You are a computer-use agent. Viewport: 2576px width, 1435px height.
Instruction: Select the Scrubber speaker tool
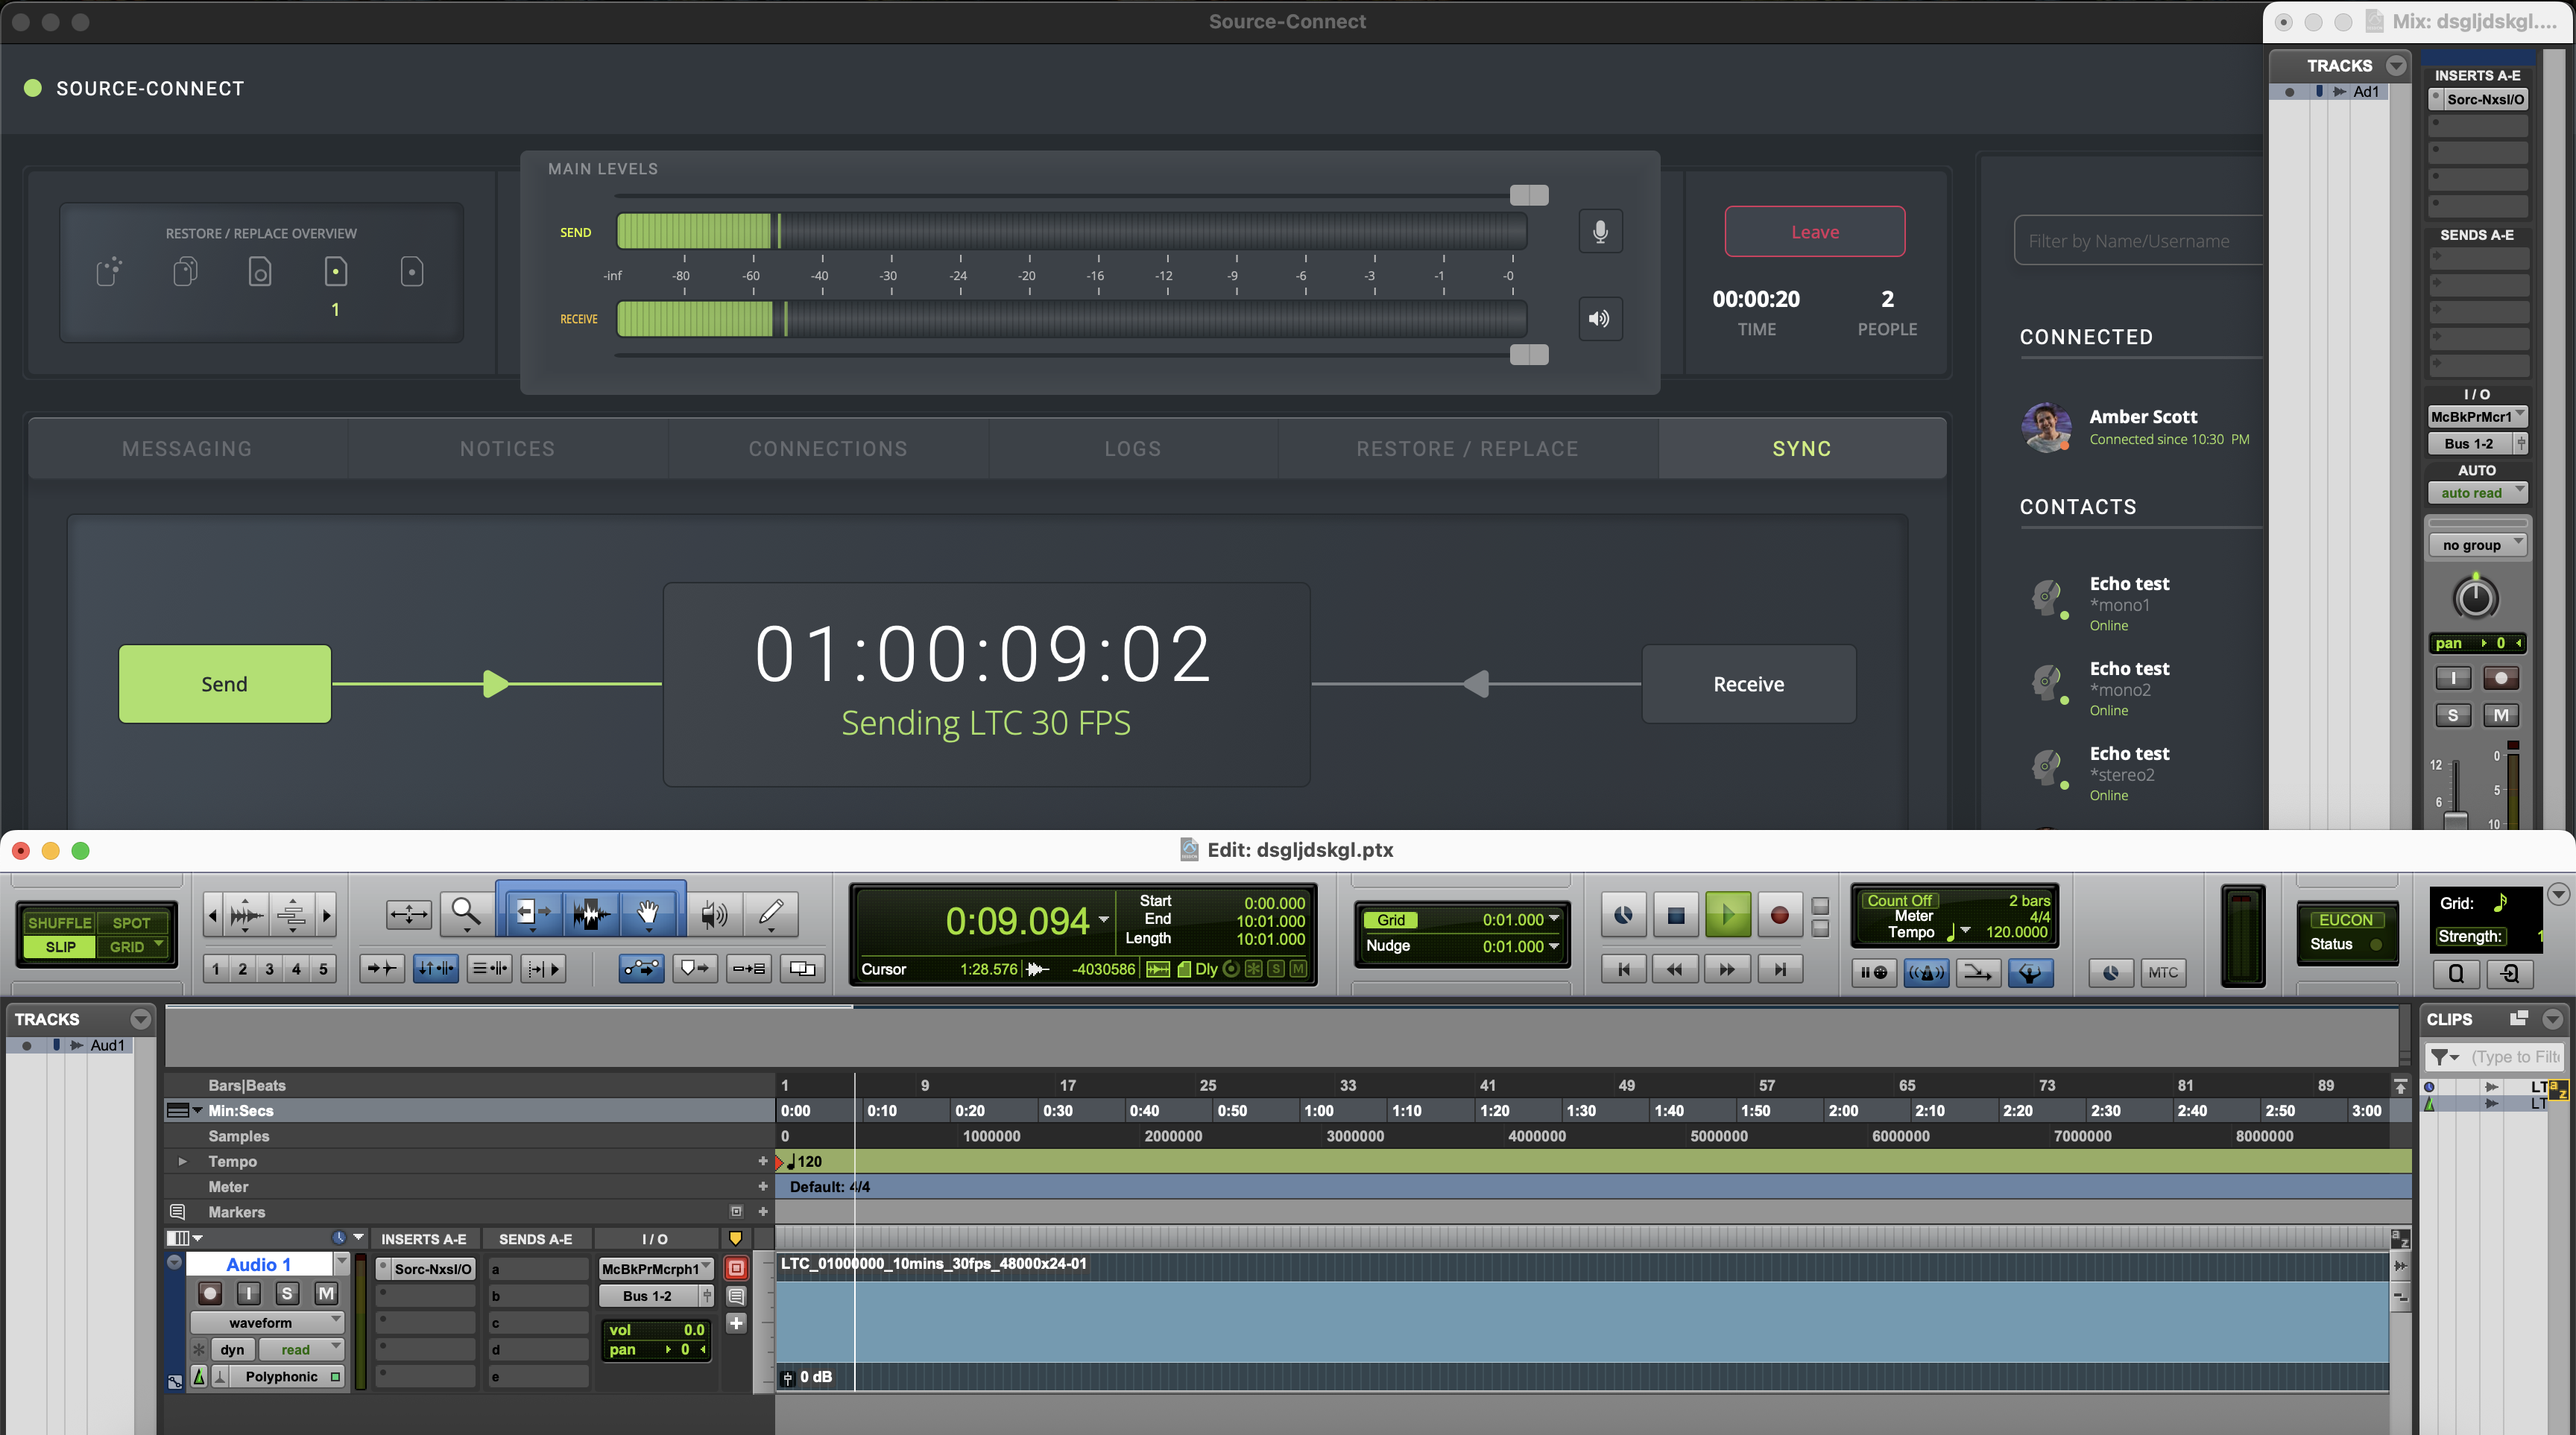(714, 913)
